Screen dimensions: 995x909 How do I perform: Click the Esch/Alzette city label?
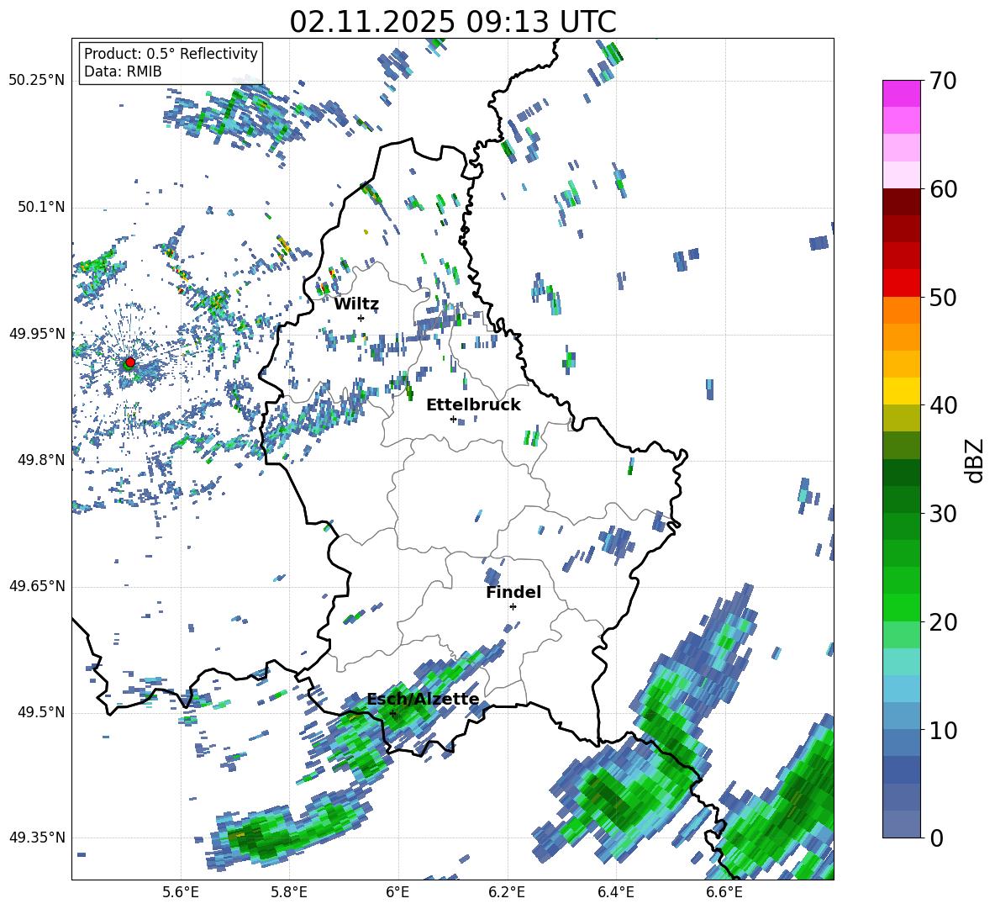pos(423,699)
